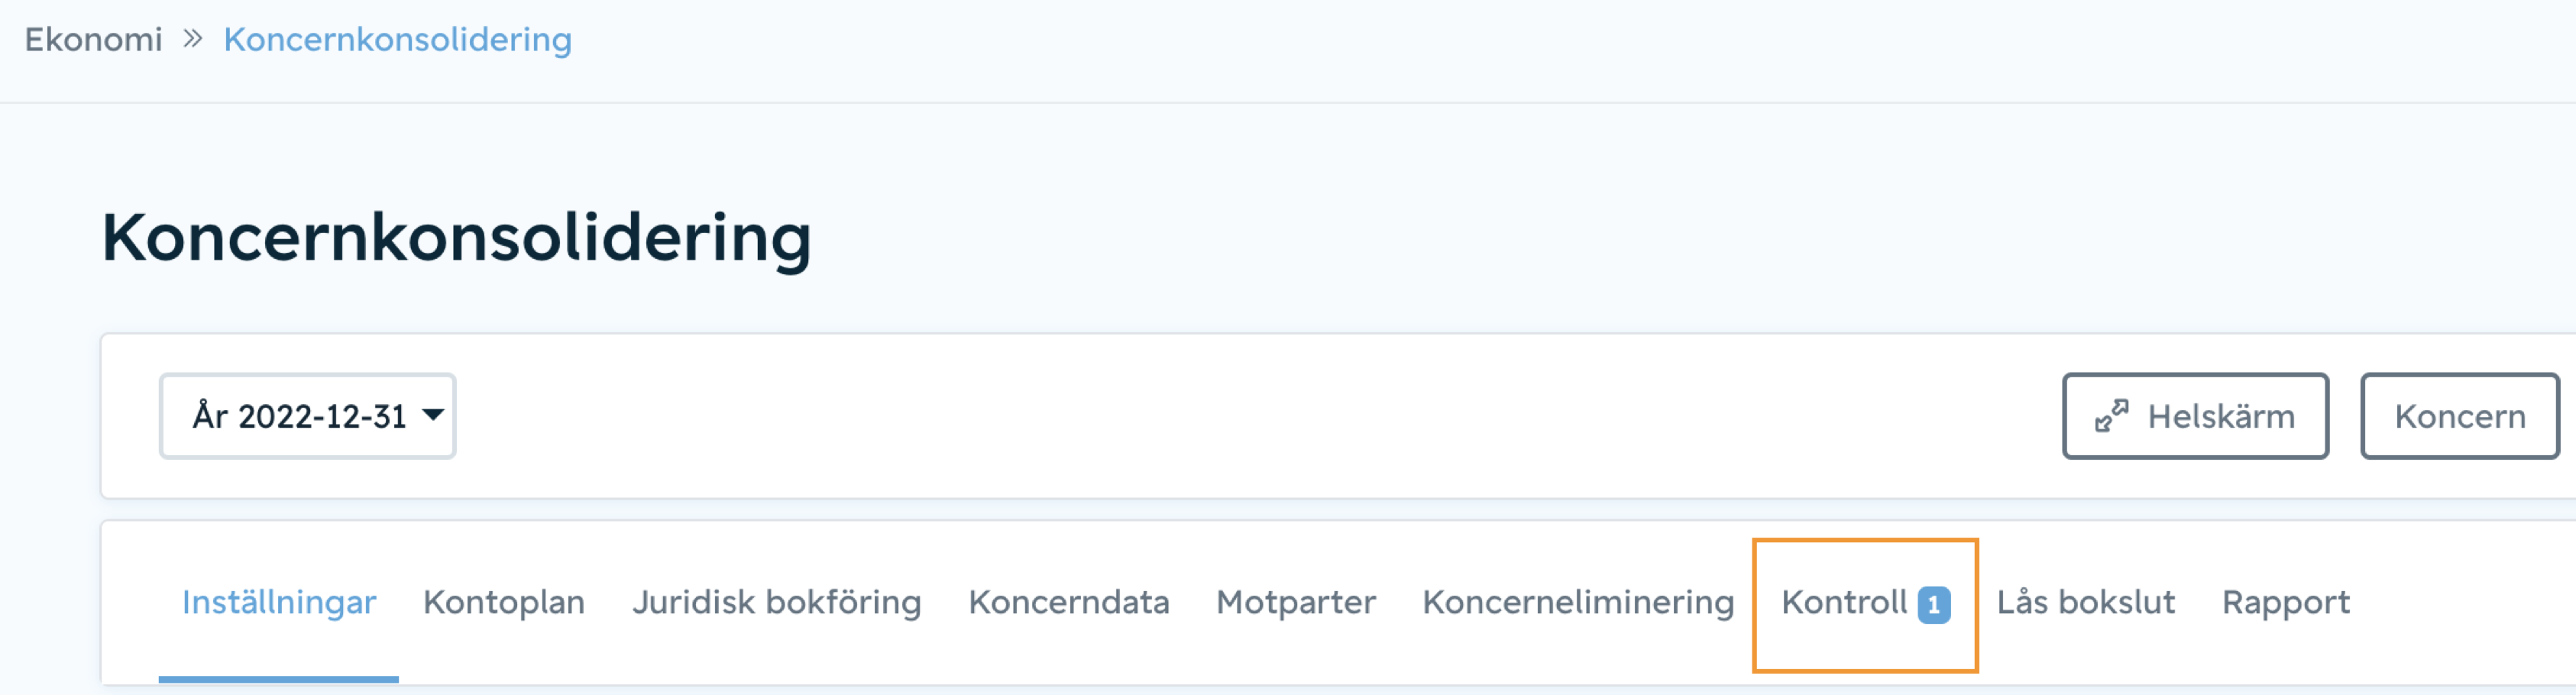Image resolution: width=2576 pixels, height=695 pixels.
Task: Switch to the Lås bokslut tab
Action: coord(2086,603)
